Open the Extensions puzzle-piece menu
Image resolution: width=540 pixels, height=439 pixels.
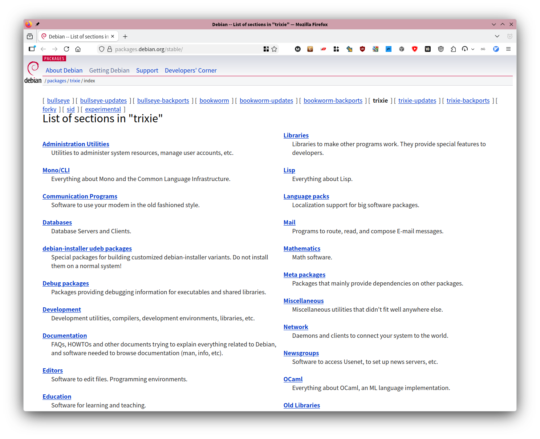453,49
